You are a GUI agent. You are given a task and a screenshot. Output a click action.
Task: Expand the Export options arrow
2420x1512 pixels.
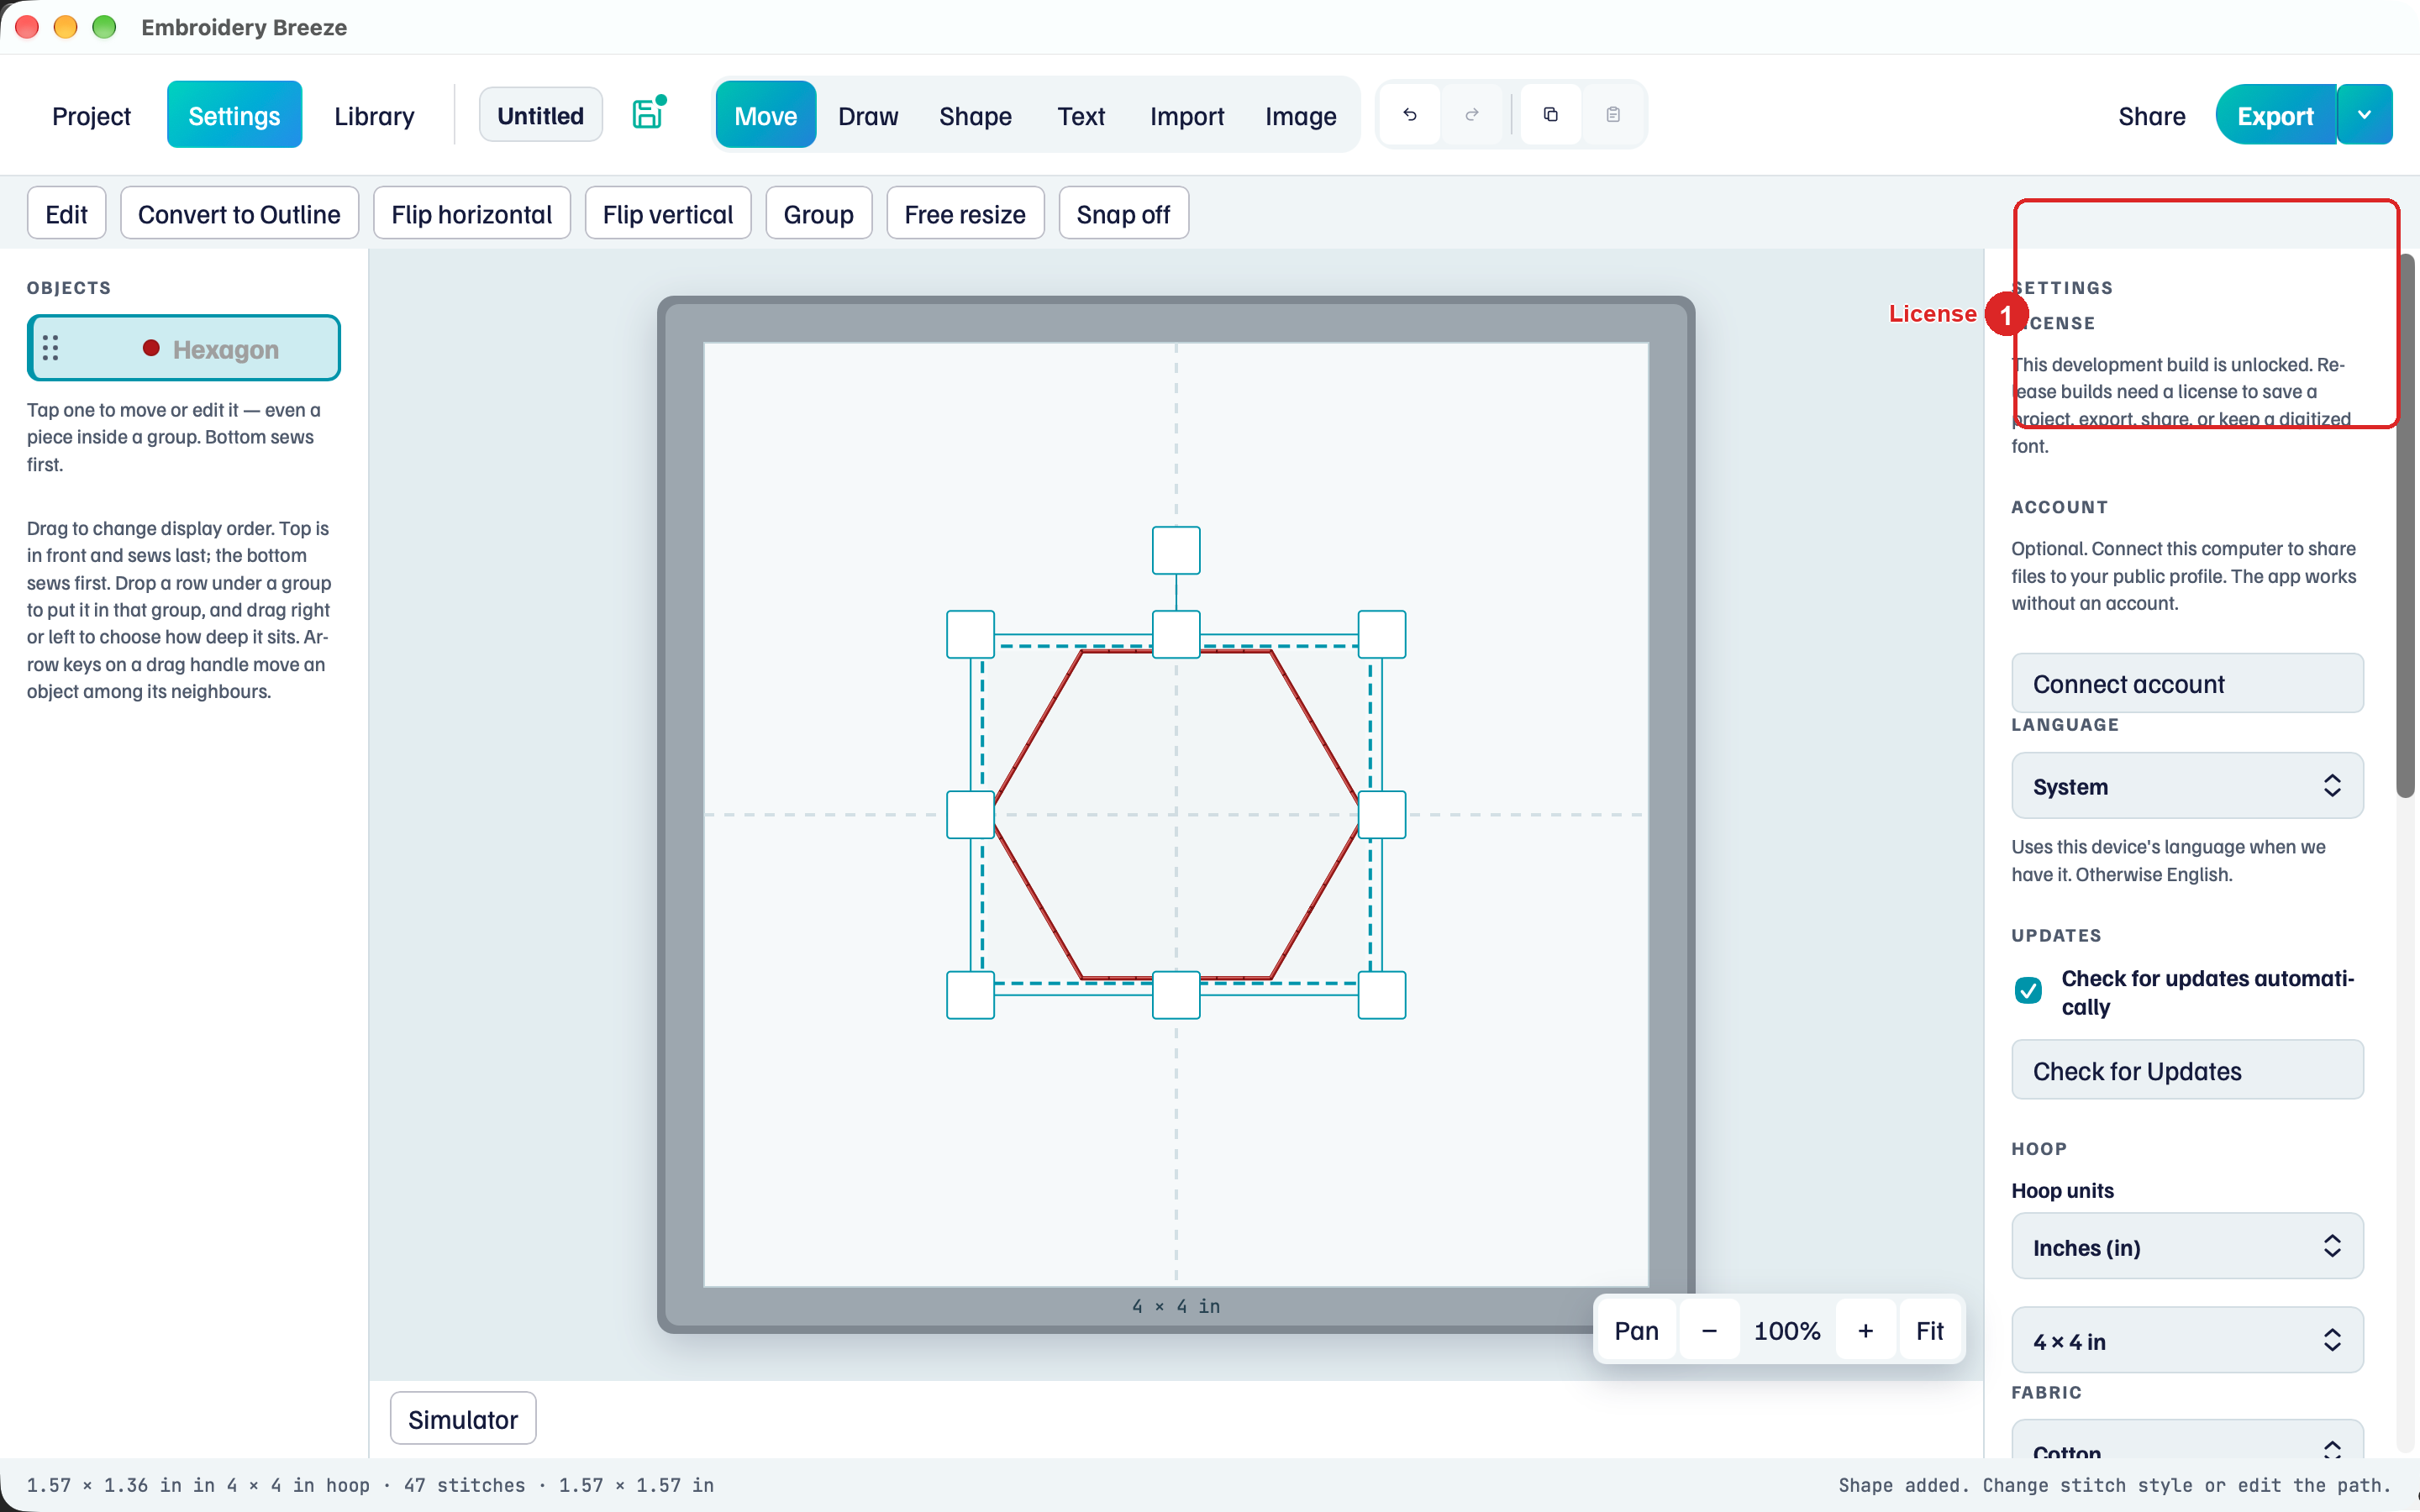(2364, 115)
